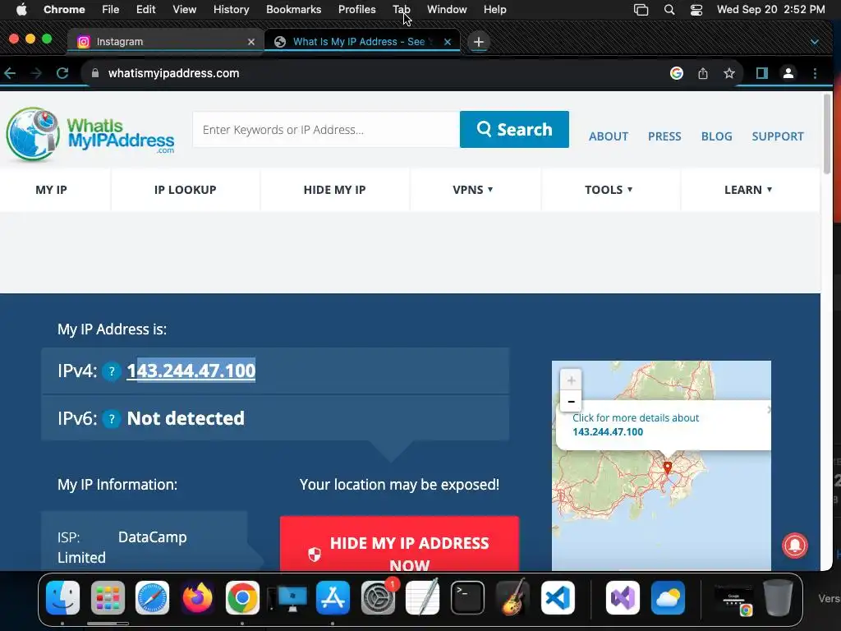Open the IP LOOKUP nav item
841x631 pixels.
185,190
